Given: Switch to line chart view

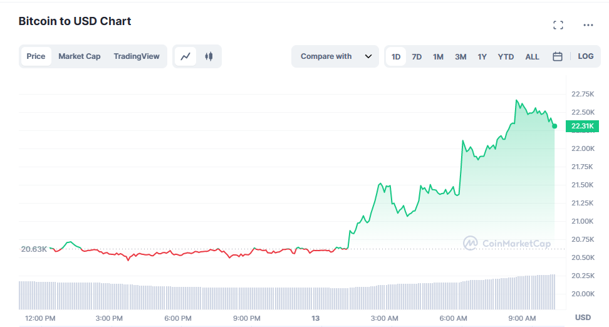Looking at the screenshot, I should pyautogui.click(x=185, y=56).
